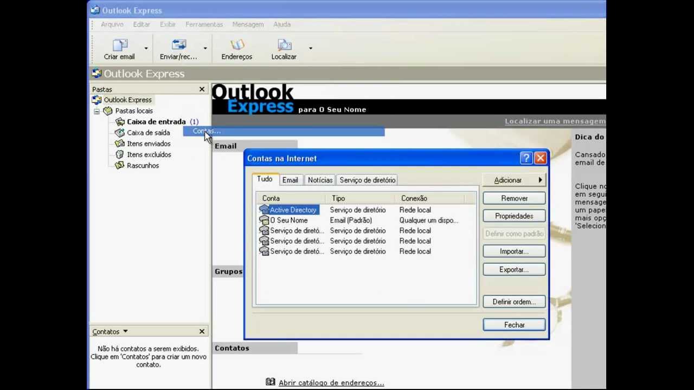Screen dimensions: 694x390
Task: Click the Conta column header
Action: [291, 198]
